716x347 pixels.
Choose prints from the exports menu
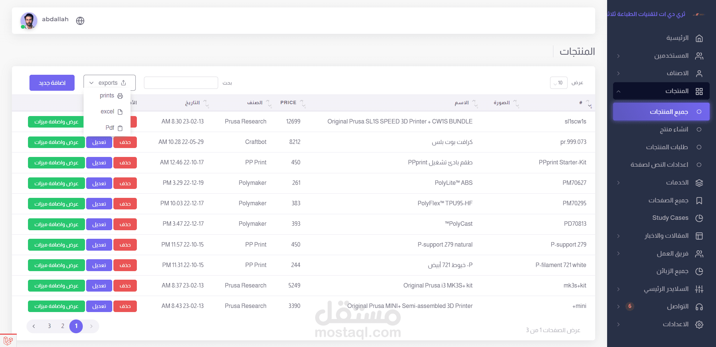pos(107,96)
